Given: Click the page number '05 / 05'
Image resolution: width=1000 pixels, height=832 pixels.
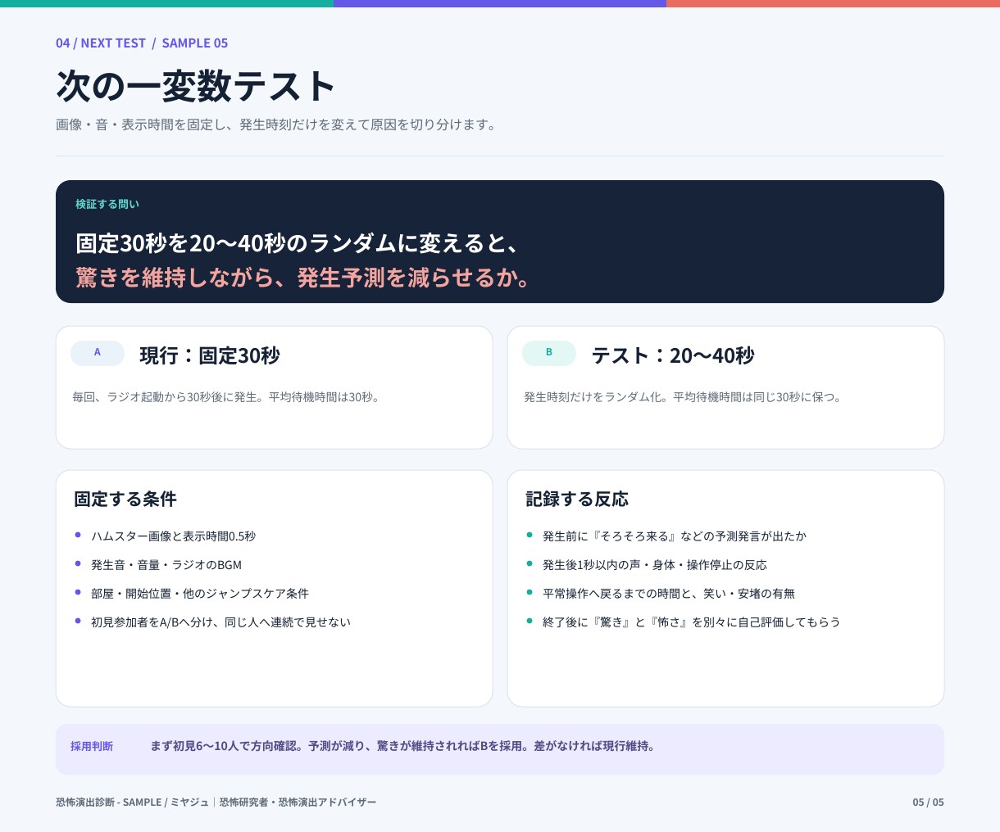Looking at the screenshot, I should [x=928, y=803].
